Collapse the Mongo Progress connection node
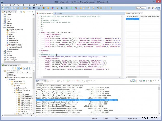This screenshot has height=121, width=162. (x=5, y=77)
